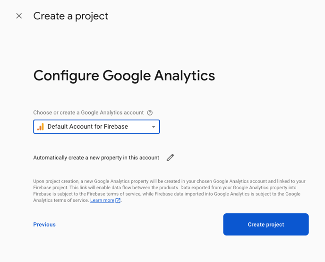Edit property settings with pencil icon
Viewport: 325px width, 262px height.
[x=170, y=157]
